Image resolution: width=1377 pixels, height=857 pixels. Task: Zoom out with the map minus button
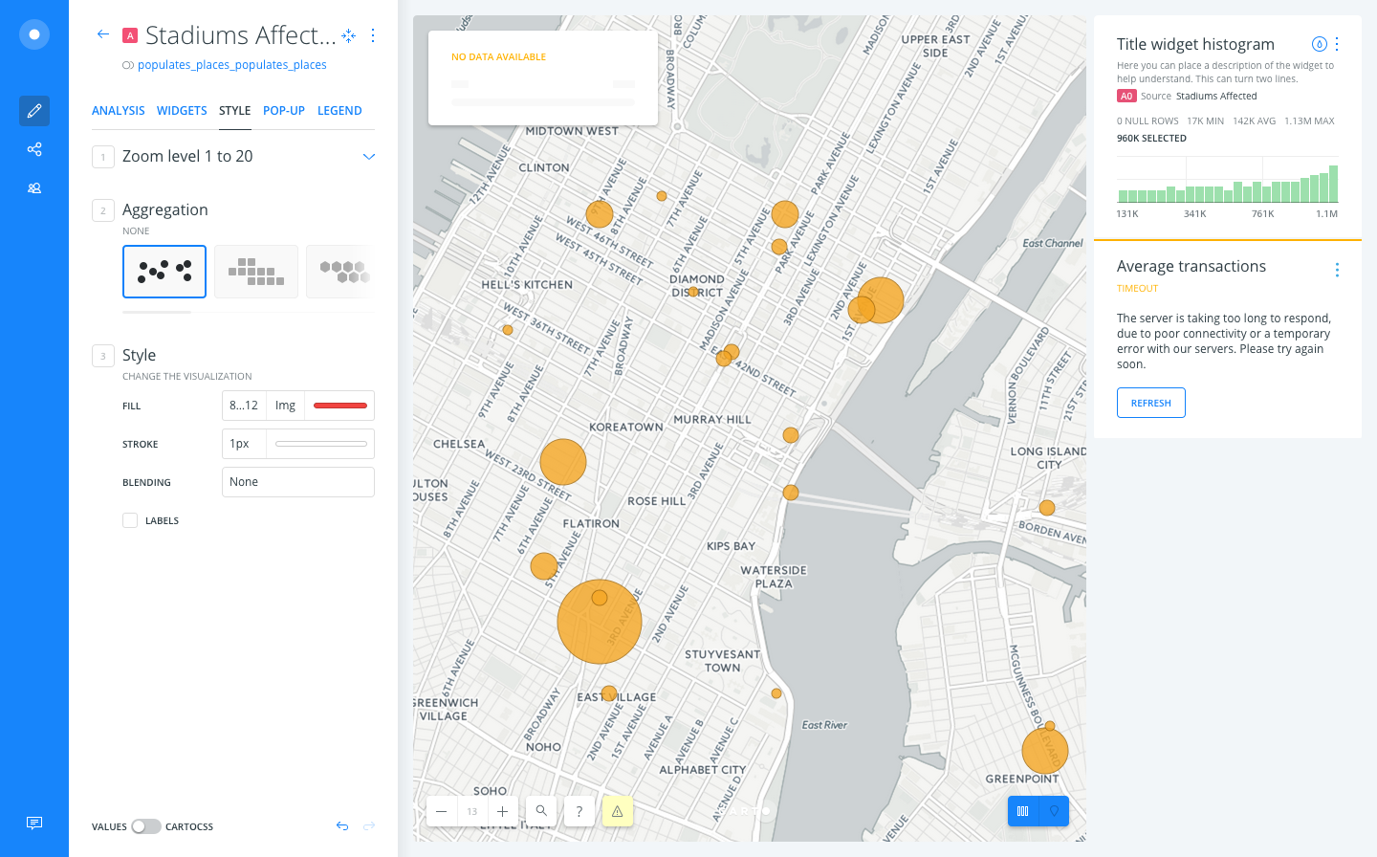pos(441,811)
